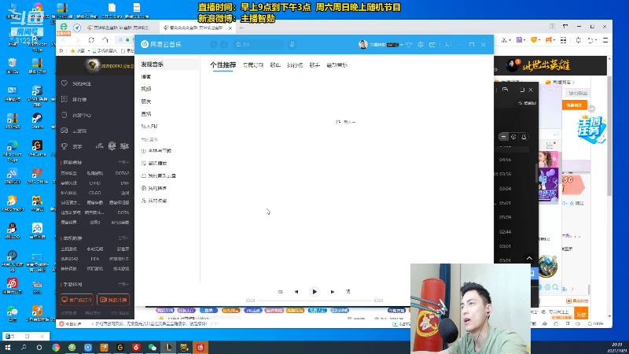This screenshot has width=629, height=354.
Task: Focus the NetEase Music search box
Action: (x=258, y=45)
